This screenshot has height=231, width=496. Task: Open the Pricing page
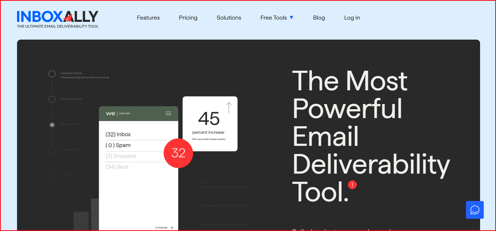pyautogui.click(x=188, y=17)
